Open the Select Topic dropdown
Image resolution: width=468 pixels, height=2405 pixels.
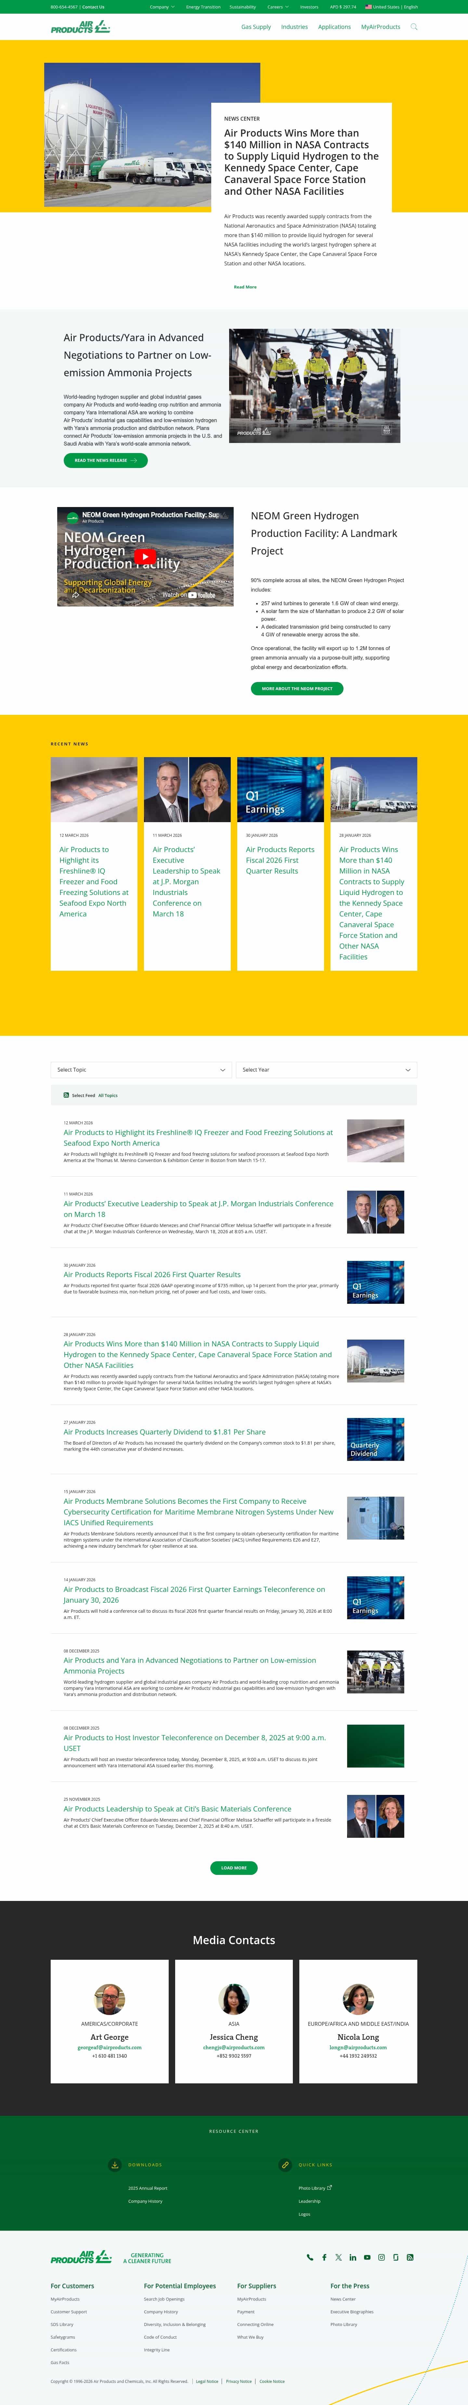pos(141,1070)
